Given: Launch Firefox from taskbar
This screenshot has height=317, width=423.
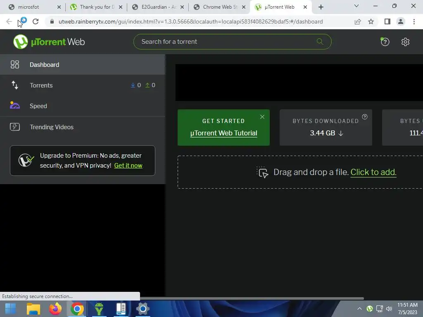Looking at the screenshot, I should 55,309.
